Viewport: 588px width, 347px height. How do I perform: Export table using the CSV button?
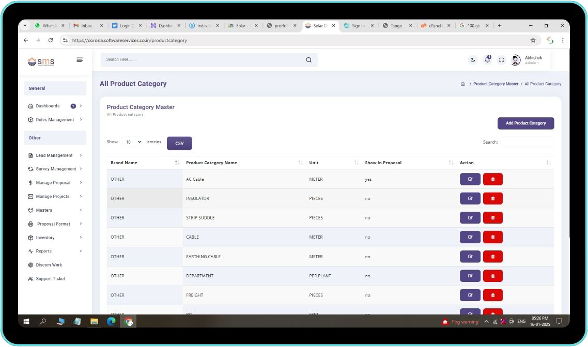pyautogui.click(x=179, y=143)
